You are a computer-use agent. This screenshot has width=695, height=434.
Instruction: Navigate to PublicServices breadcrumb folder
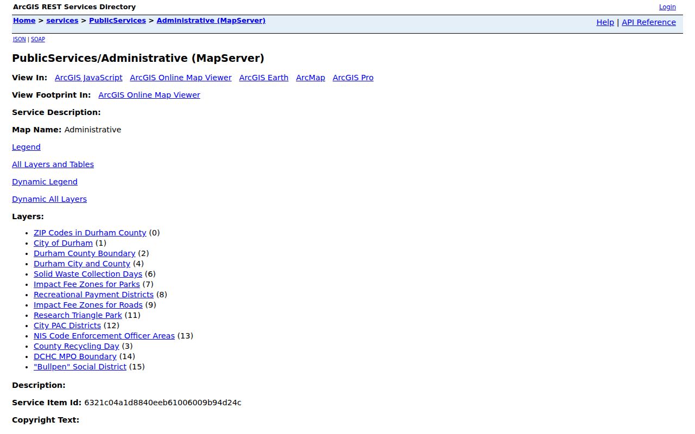117,21
